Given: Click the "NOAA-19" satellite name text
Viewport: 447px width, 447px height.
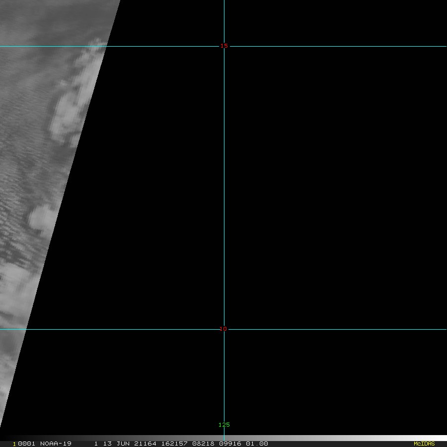Looking at the screenshot, I should (56, 444).
